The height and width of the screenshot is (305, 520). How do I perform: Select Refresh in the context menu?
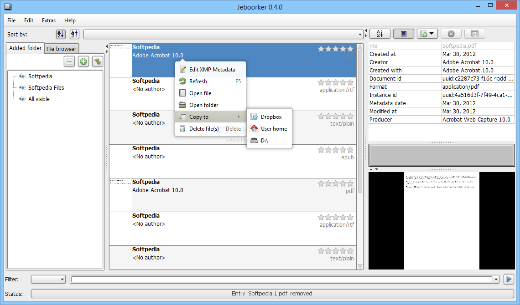point(210,81)
